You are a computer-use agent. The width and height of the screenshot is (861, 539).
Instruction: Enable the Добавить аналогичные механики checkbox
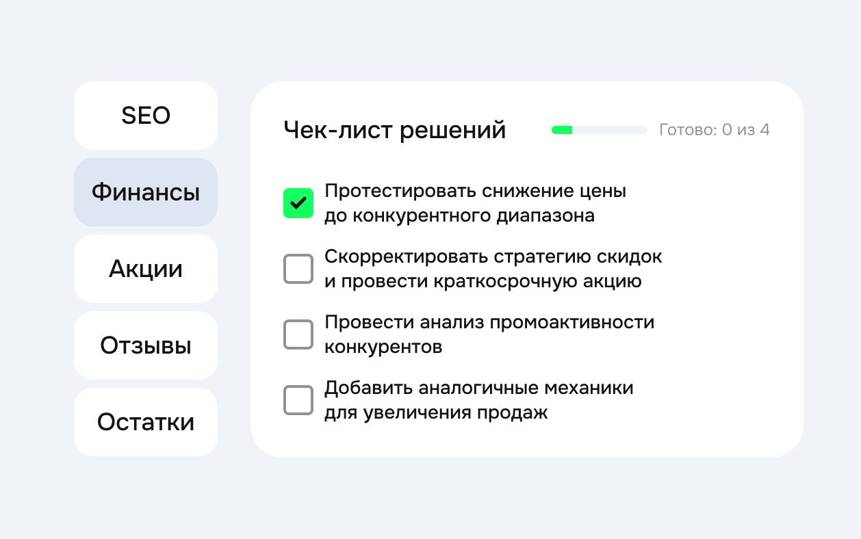(298, 400)
